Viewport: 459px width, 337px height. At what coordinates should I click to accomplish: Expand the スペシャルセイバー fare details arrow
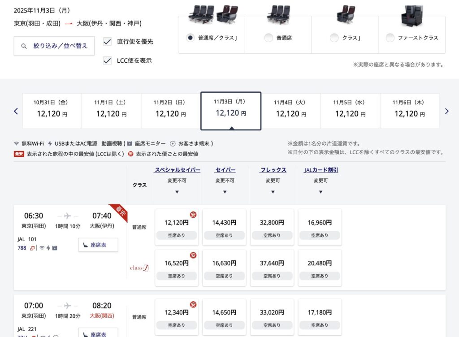(x=177, y=192)
